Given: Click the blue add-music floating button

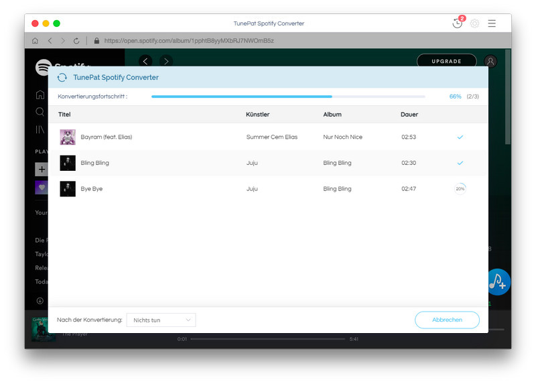Looking at the screenshot, I should coord(498,282).
